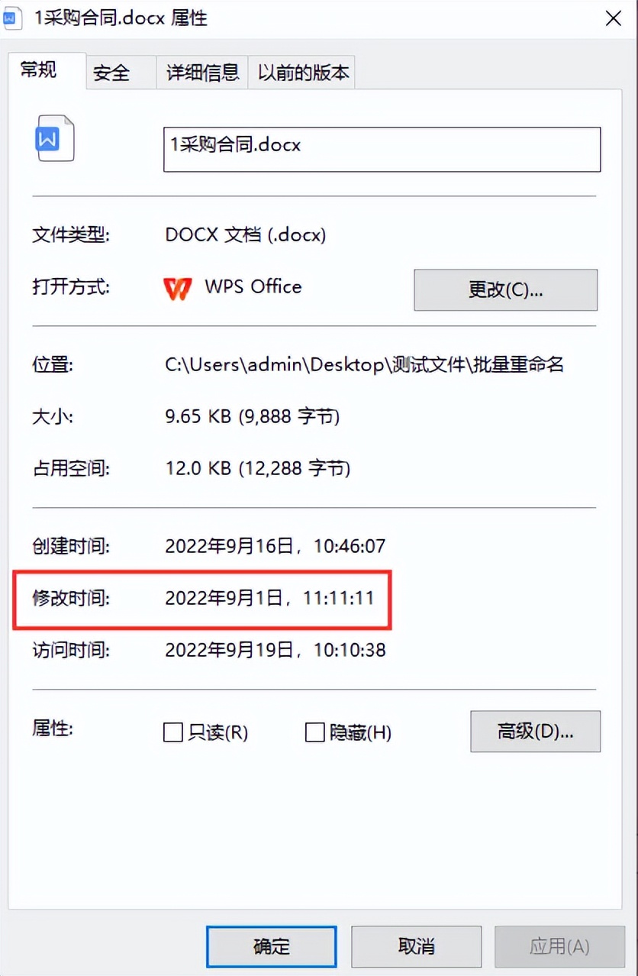Screen dimensions: 638x976
Task: Click the WPS Office logo icon
Action: tap(178, 288)
